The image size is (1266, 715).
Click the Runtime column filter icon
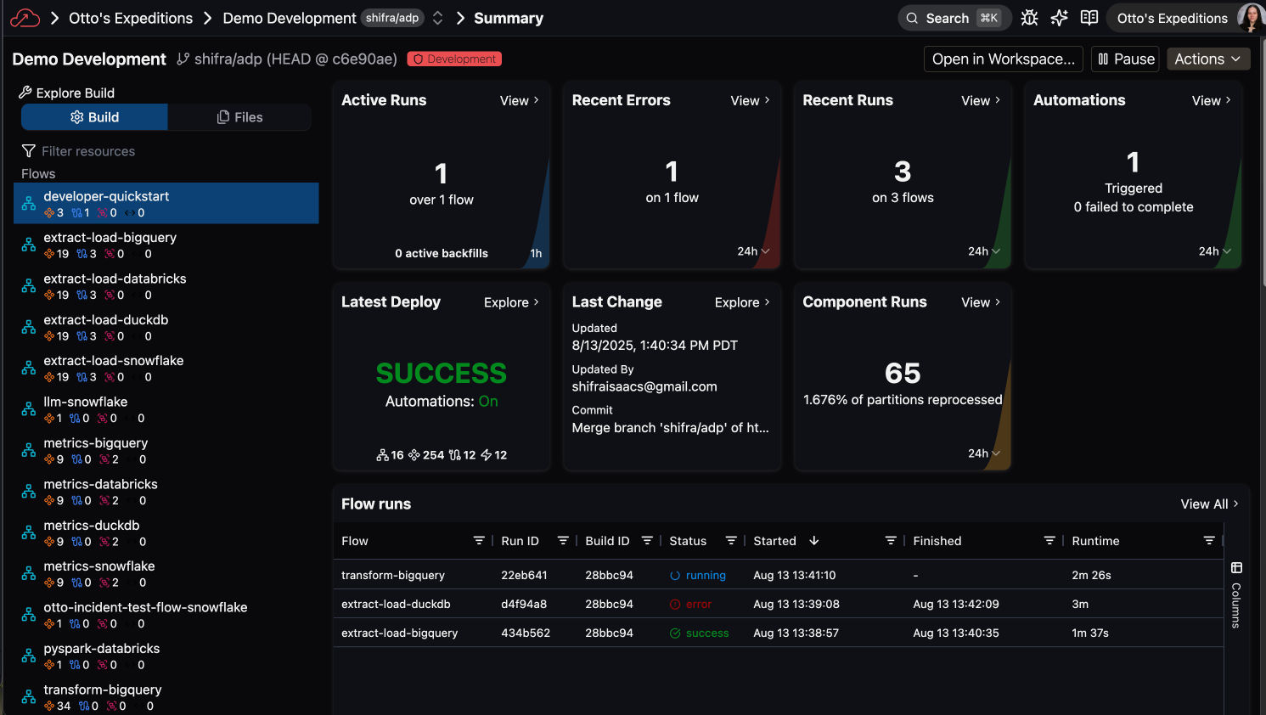1209,541
